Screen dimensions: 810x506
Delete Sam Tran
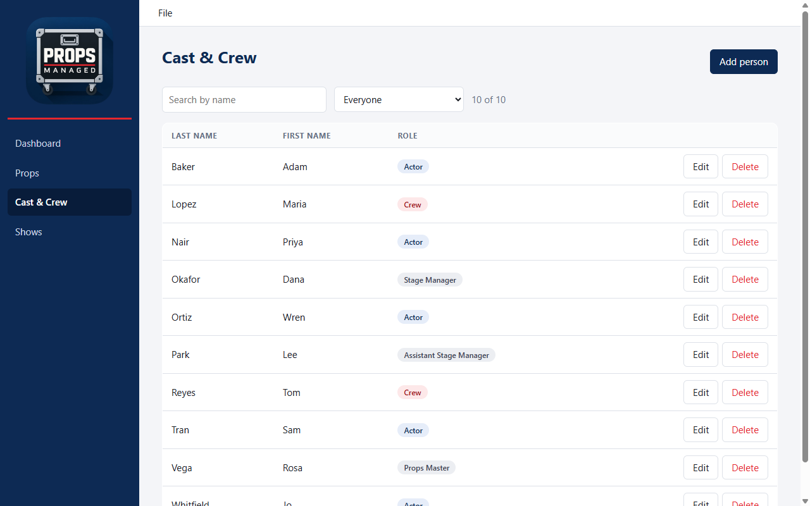tap(745, 430)
